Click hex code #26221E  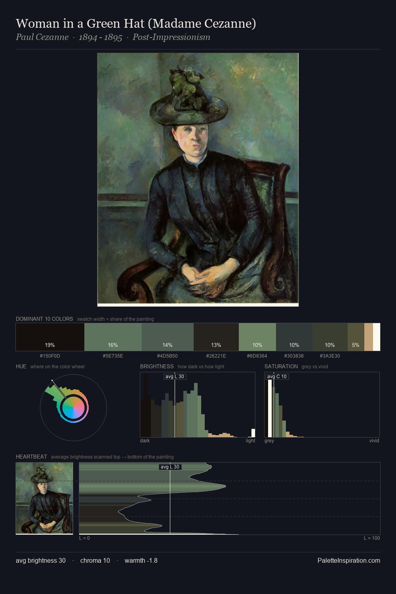click(x=216, y=356)
